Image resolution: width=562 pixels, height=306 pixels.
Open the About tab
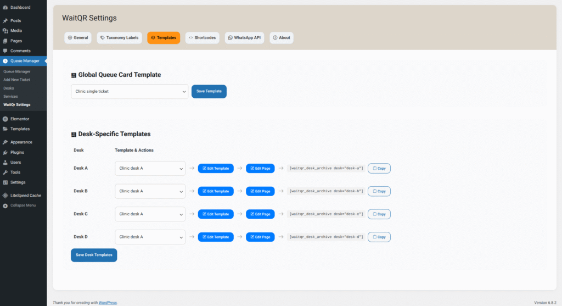[282, 38]
